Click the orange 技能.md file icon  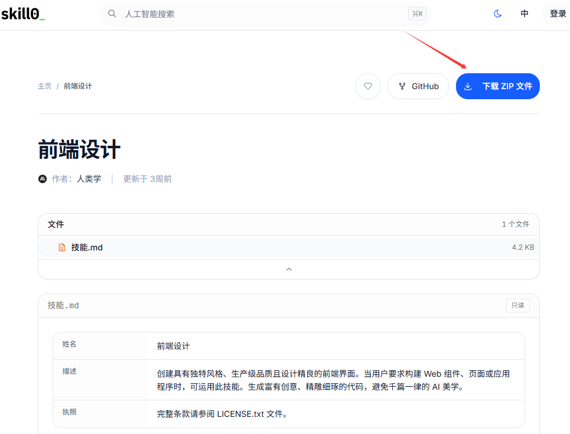(62, 247)
